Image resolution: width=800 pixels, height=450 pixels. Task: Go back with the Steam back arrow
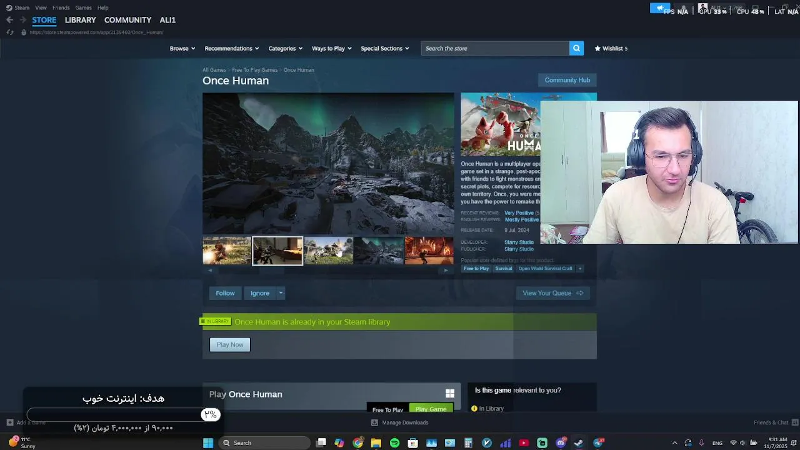9,20
